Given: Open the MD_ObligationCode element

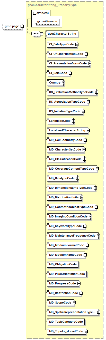Looking at the screenshot, I should pos(63,264).
